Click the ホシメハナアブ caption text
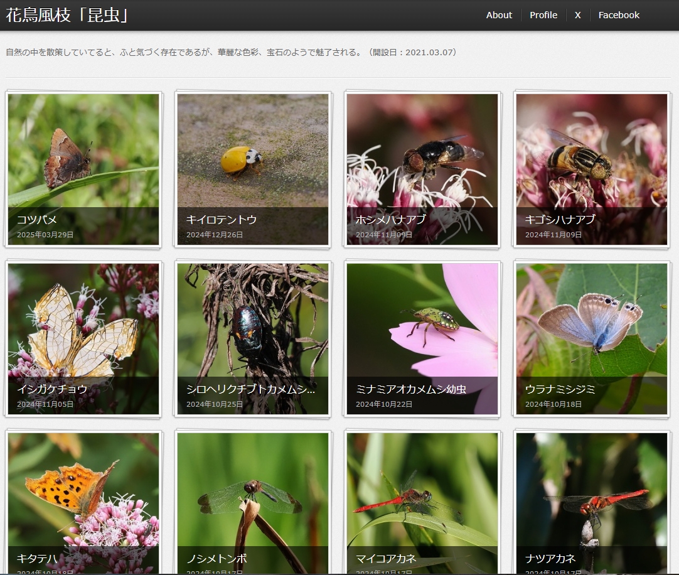 [x=390, y=220]
